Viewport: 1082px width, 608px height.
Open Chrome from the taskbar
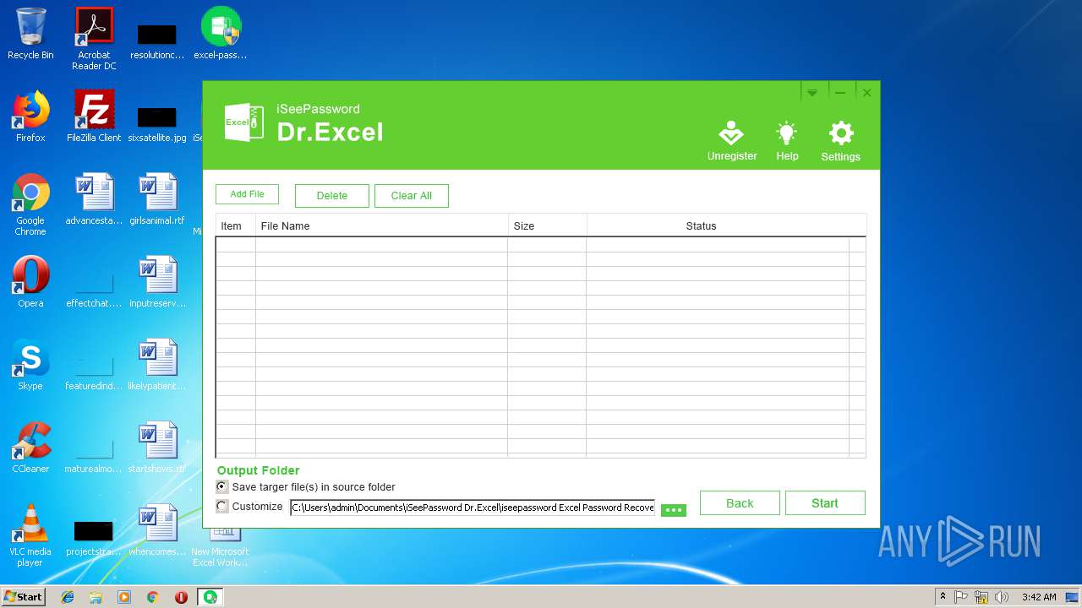[x=152, y=597]
